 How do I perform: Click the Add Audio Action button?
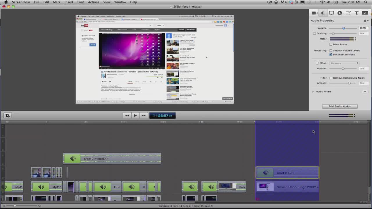tap(340, 107)
